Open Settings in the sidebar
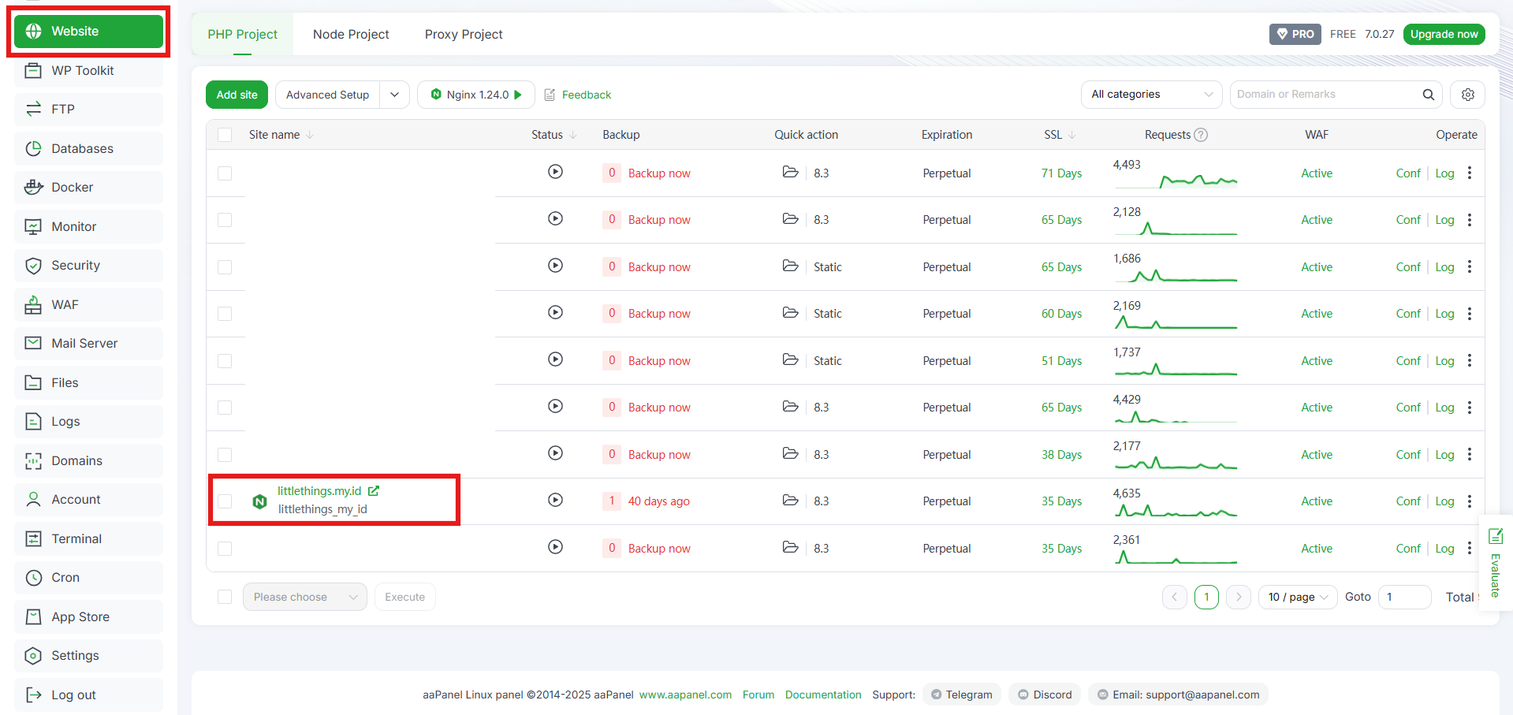The image size is (1513, 715). 88,656
